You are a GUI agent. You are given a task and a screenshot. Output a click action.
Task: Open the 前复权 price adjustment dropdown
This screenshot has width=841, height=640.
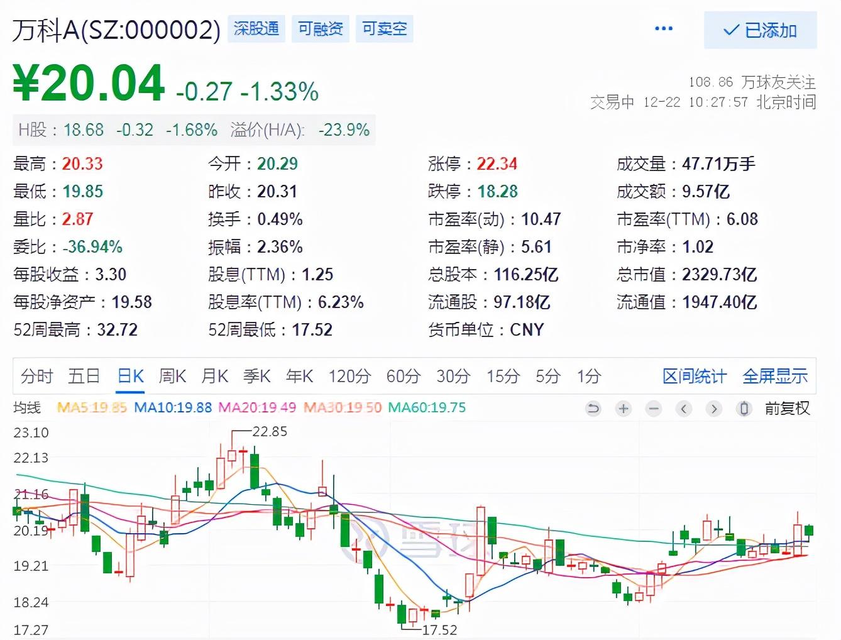(x=787, y=409)
